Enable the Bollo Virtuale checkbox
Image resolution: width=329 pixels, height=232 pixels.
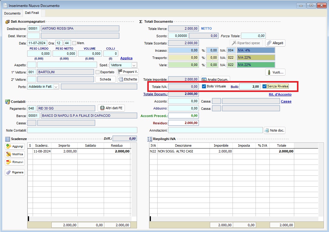click(x=204, y=86)
